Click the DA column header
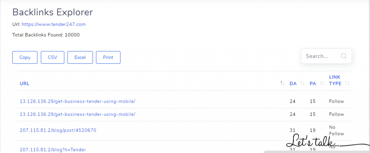The width and height of the screenshot is (370, 153). coord(293,84)
